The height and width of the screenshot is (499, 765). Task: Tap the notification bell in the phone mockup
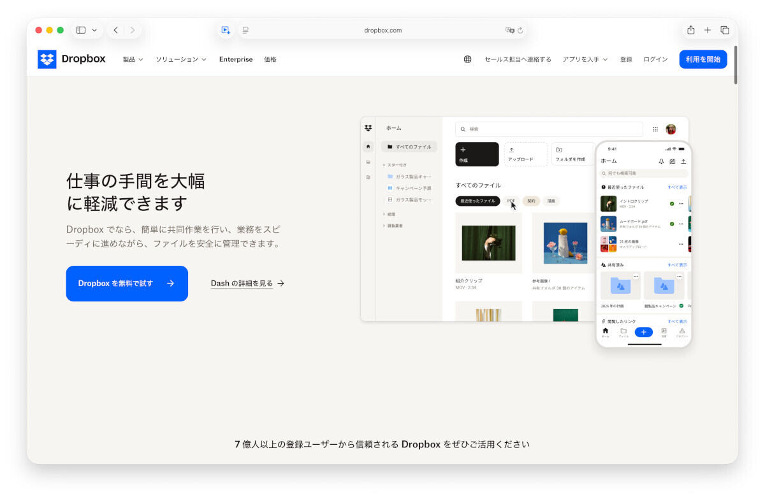(x=661, y=162)
